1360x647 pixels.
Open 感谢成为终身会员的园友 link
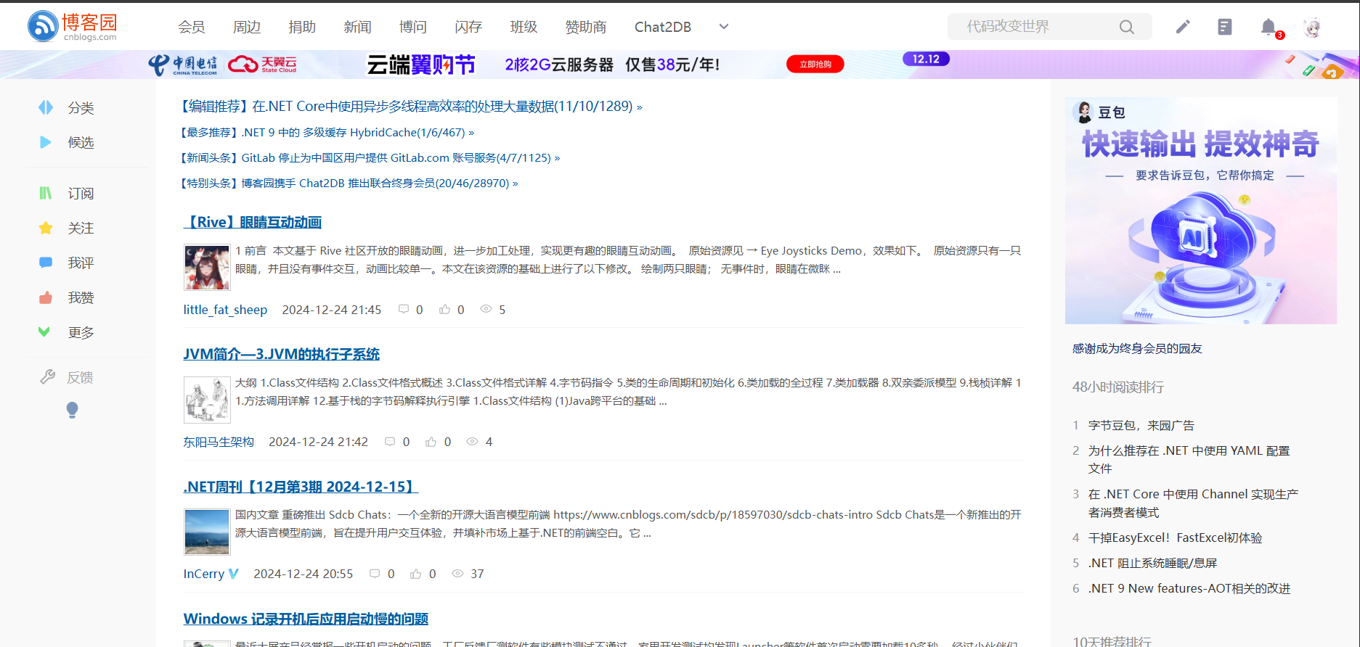pos(1137,348)
